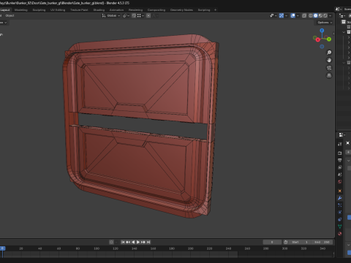Viewport: 351px width, 263px height.
Task: Toggle X-ray mode
Action: click(x=304, y=15)
